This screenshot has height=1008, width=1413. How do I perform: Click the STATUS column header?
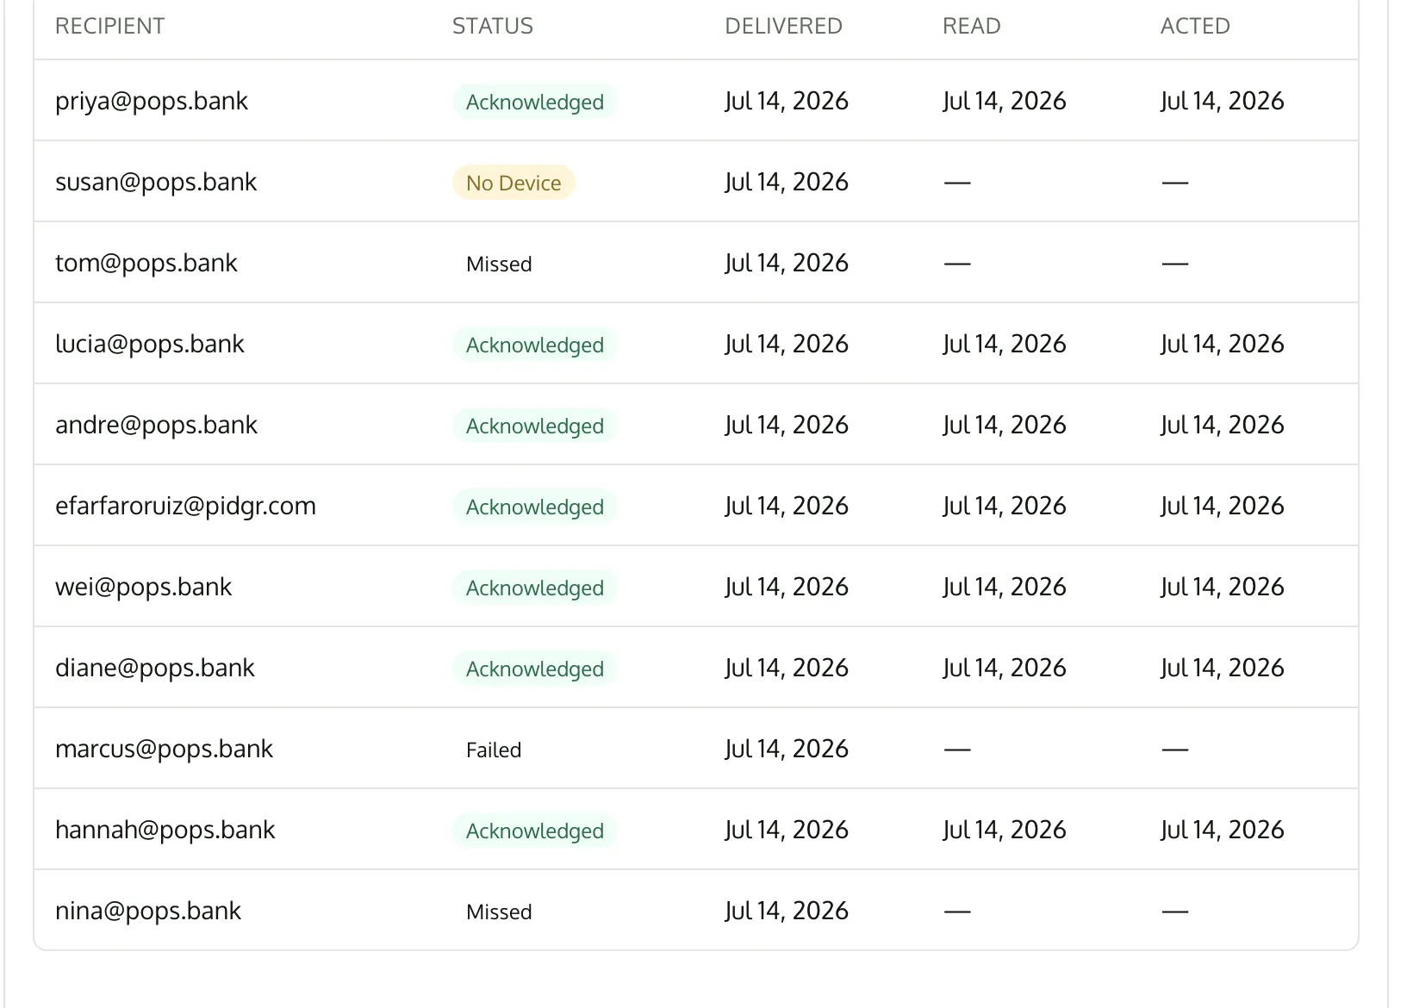pos(493,26)
